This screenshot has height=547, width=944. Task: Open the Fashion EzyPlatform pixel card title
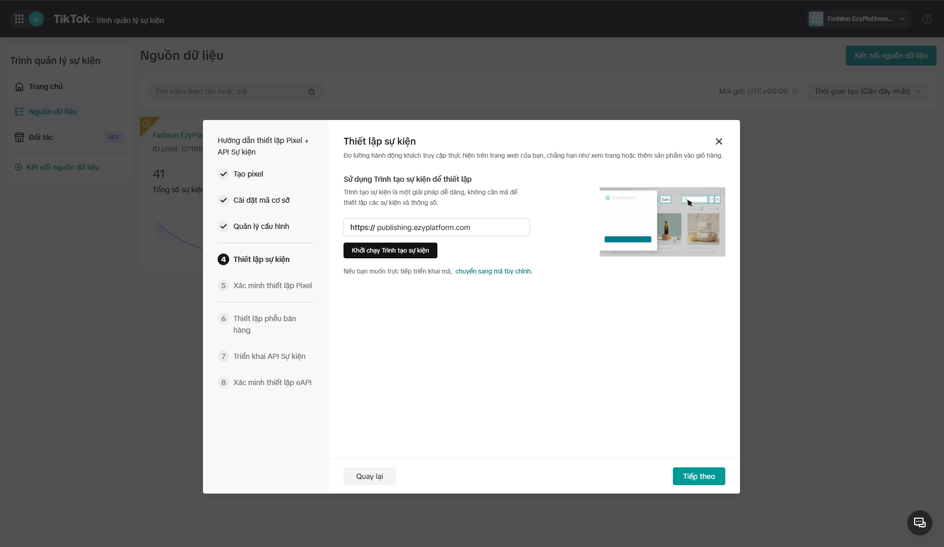[177, 135]
